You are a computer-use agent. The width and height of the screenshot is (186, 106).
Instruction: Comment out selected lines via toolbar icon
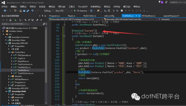click(x=114, y=11)
